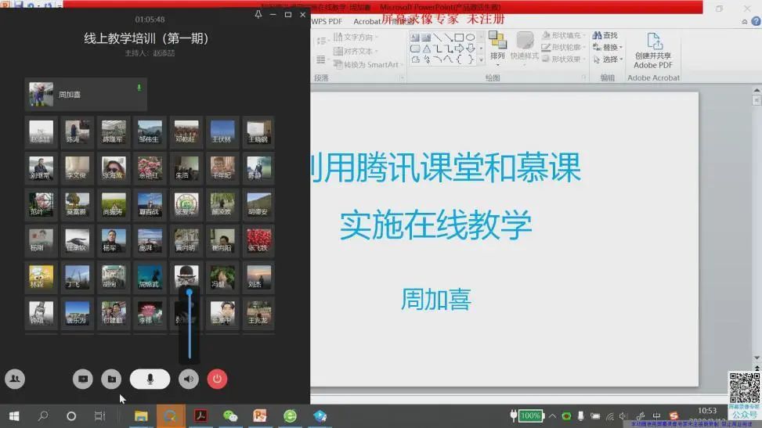The width and height of the screenshot is (762, 428).
Task: Click the screen share button
Action: point(82,379)
